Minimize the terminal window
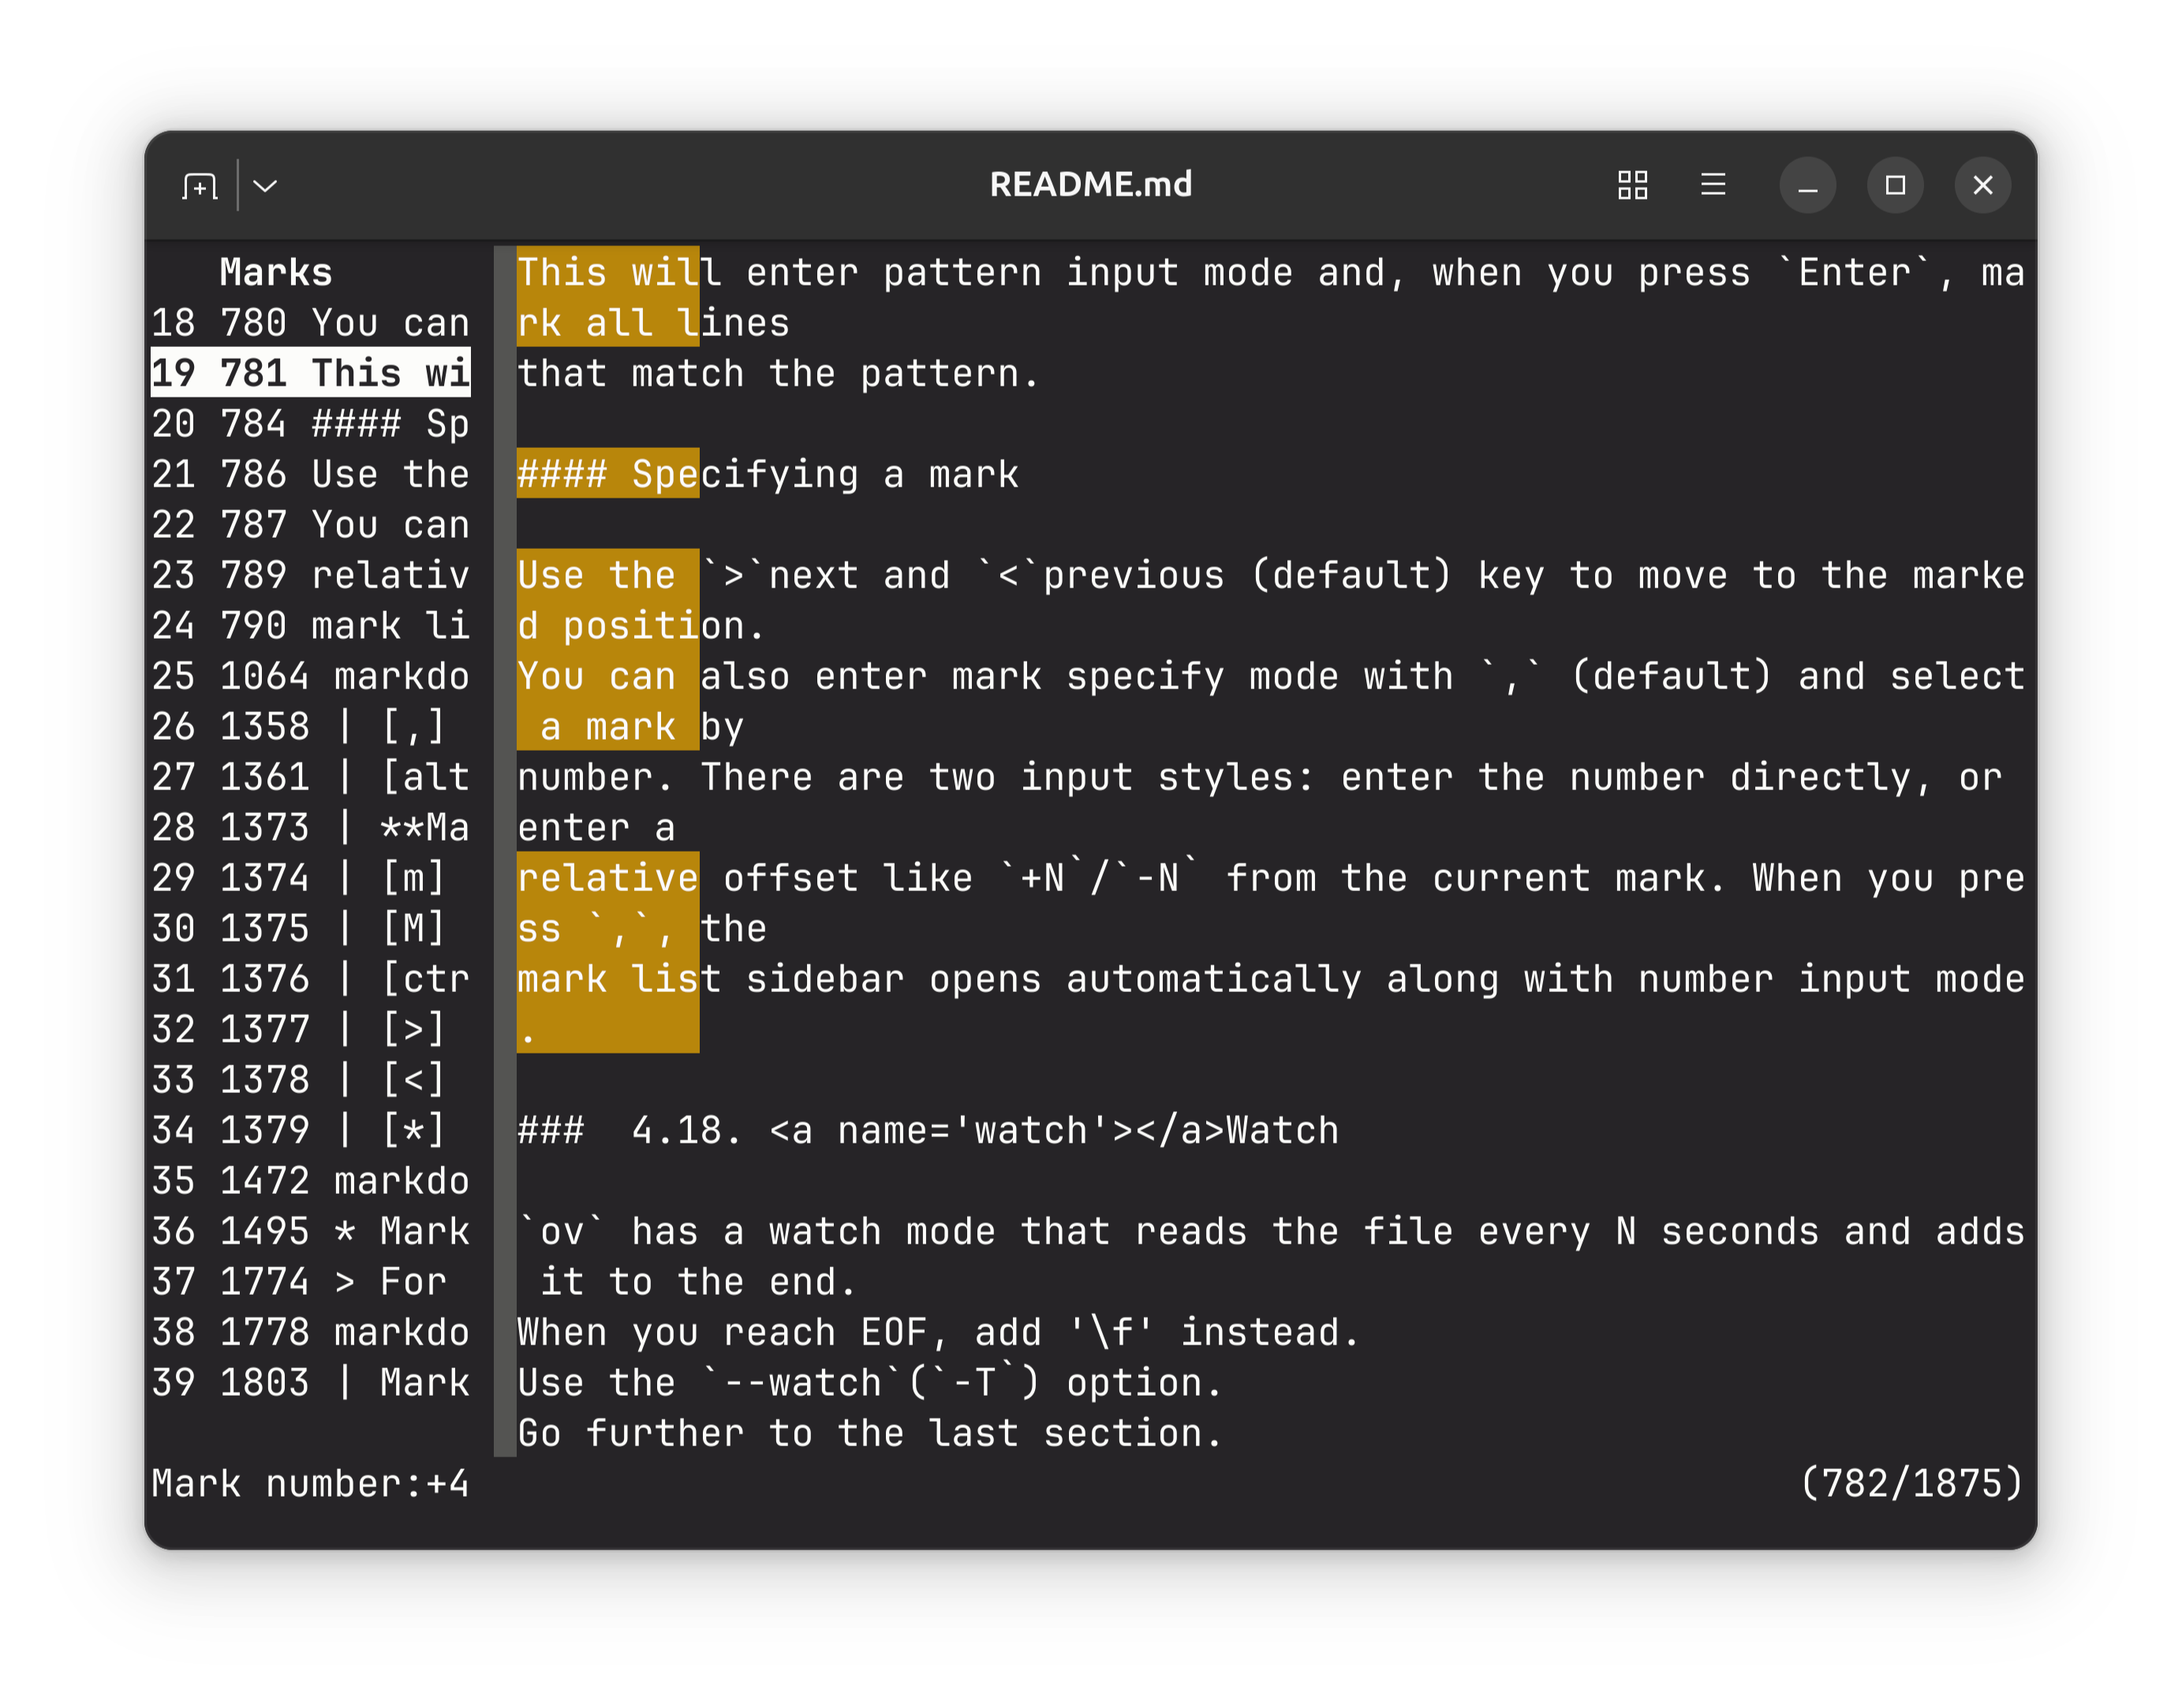The width and height of the screenshot is (2182, 1708). [1807, 185]
